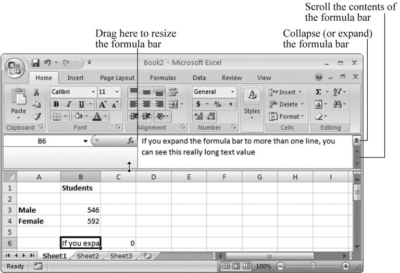400x273 pixels.
Task: Click the Insert Worksheet tab icon
Action: click(147, 256)
